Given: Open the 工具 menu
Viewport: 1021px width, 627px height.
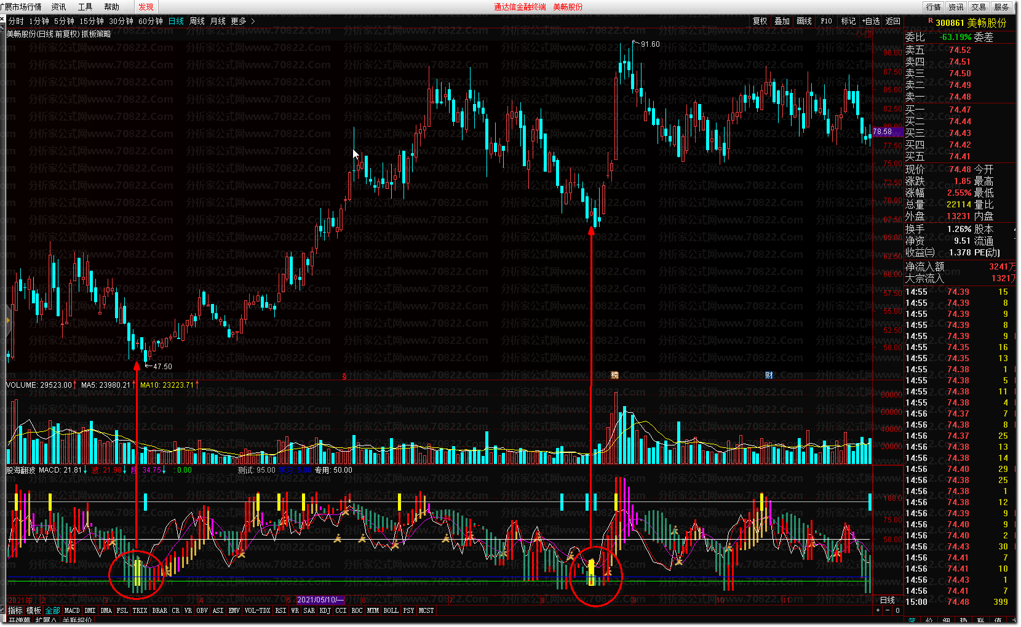Looking at the screenshot, I should pos(85,7).
